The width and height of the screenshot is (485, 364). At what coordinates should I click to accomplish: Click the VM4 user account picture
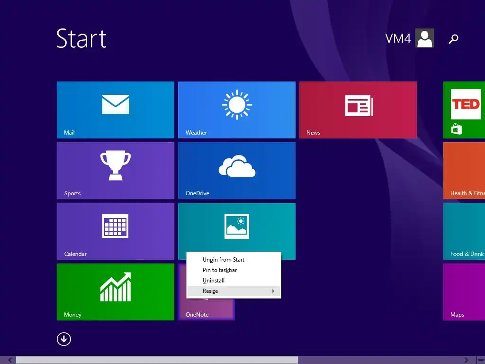click(425, 38)
